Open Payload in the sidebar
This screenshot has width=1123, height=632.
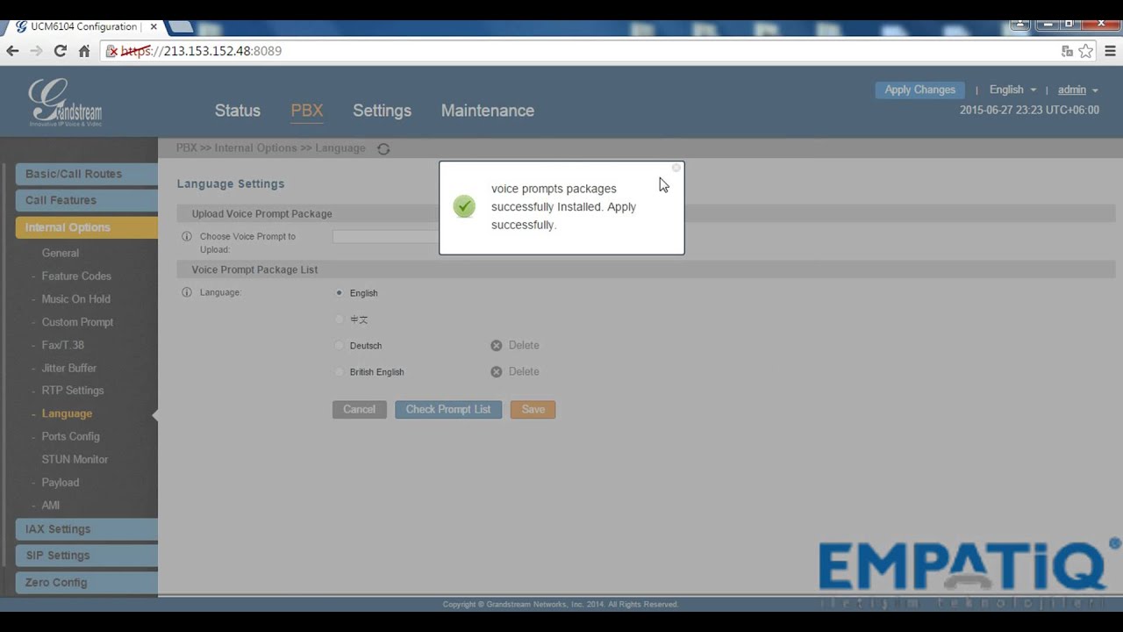pyautogui.click(x=61, y=483)
